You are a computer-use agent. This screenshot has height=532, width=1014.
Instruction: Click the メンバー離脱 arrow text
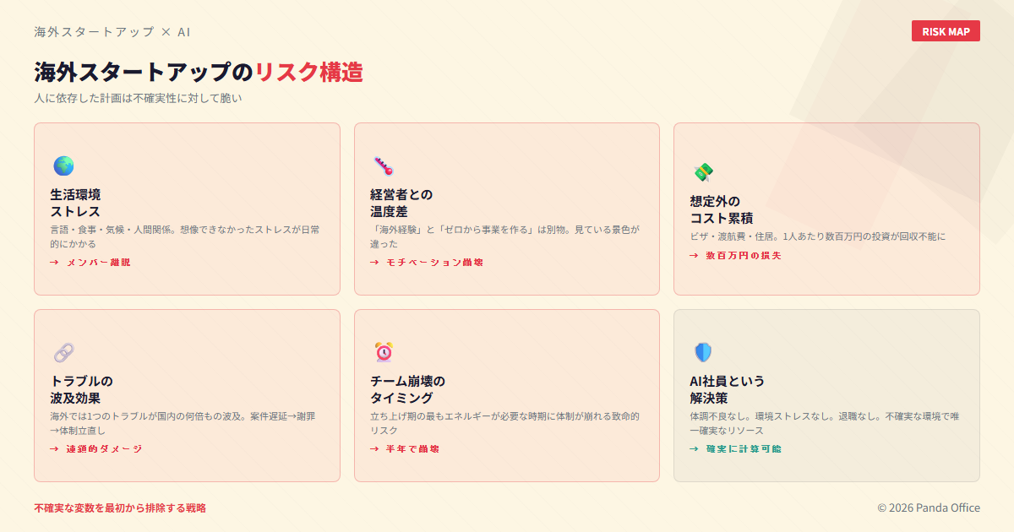click(x=90, y=263)
